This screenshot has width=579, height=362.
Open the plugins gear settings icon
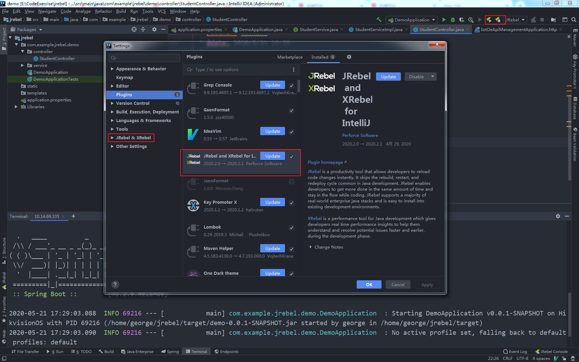[349, 57]
